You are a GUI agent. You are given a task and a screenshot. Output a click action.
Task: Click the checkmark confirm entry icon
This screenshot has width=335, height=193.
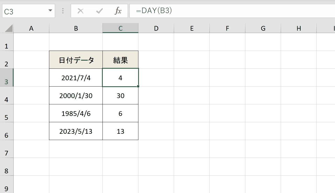99,11
